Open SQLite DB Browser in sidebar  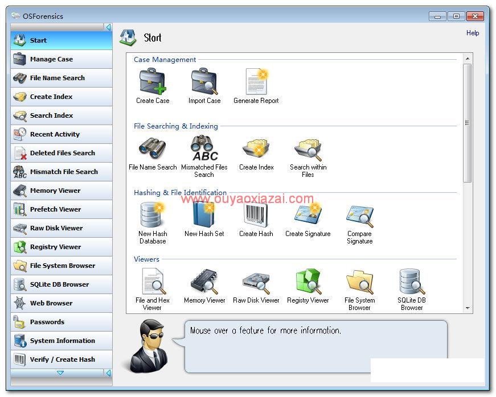tap(62, 284)
